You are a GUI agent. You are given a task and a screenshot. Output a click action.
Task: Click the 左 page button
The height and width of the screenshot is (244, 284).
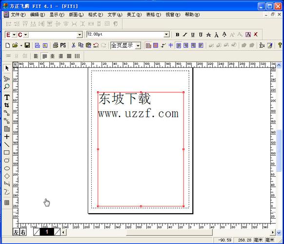tap(16, 232)
